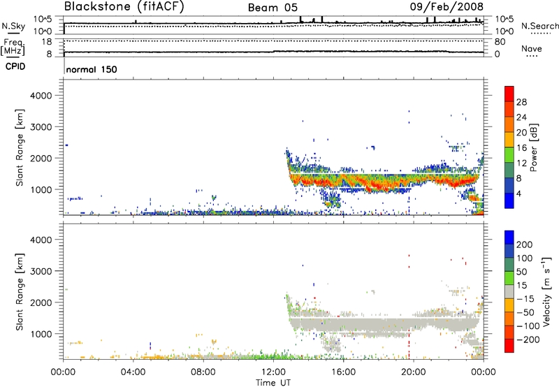
Task: Click the yellow 16-20 dB power colorbar segment
Action: pos(509,139)
